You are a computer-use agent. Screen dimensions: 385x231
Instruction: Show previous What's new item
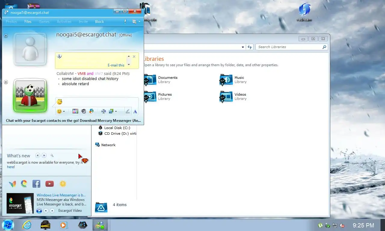[38, 156]
